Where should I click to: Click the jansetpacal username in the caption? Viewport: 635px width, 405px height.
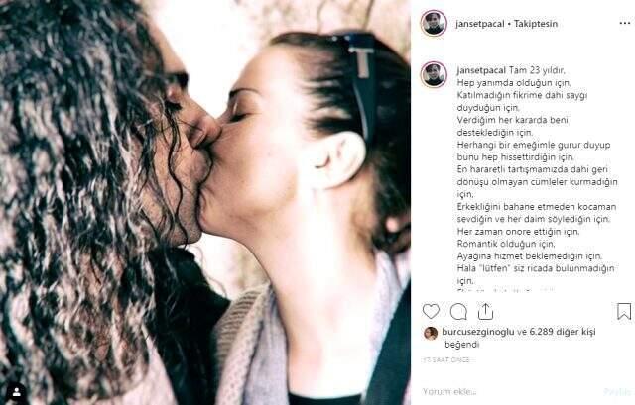tap(481, 70)
